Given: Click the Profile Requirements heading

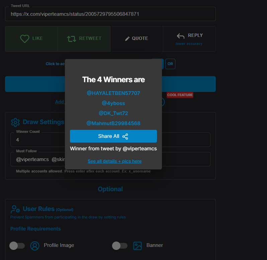Looking at the screenshot, I should coord(35,229).
